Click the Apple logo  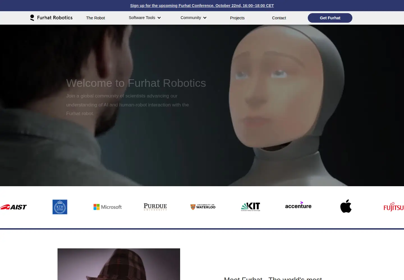[346, 206]
